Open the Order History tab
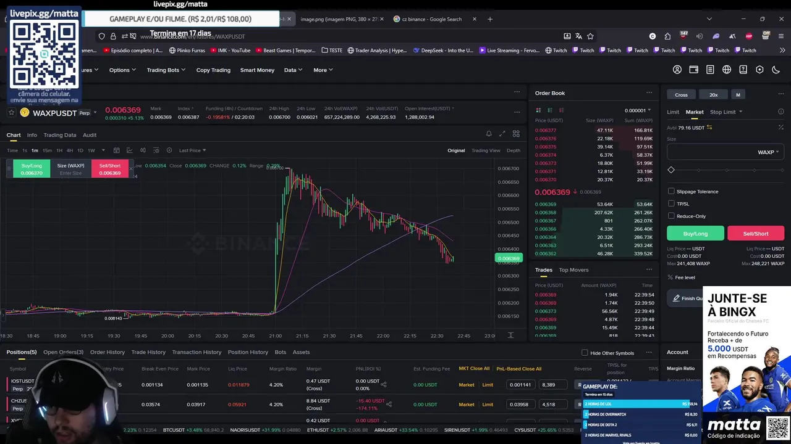Viewport: 791px width, 444px height. pyautogui.click(x=108, y=352)
